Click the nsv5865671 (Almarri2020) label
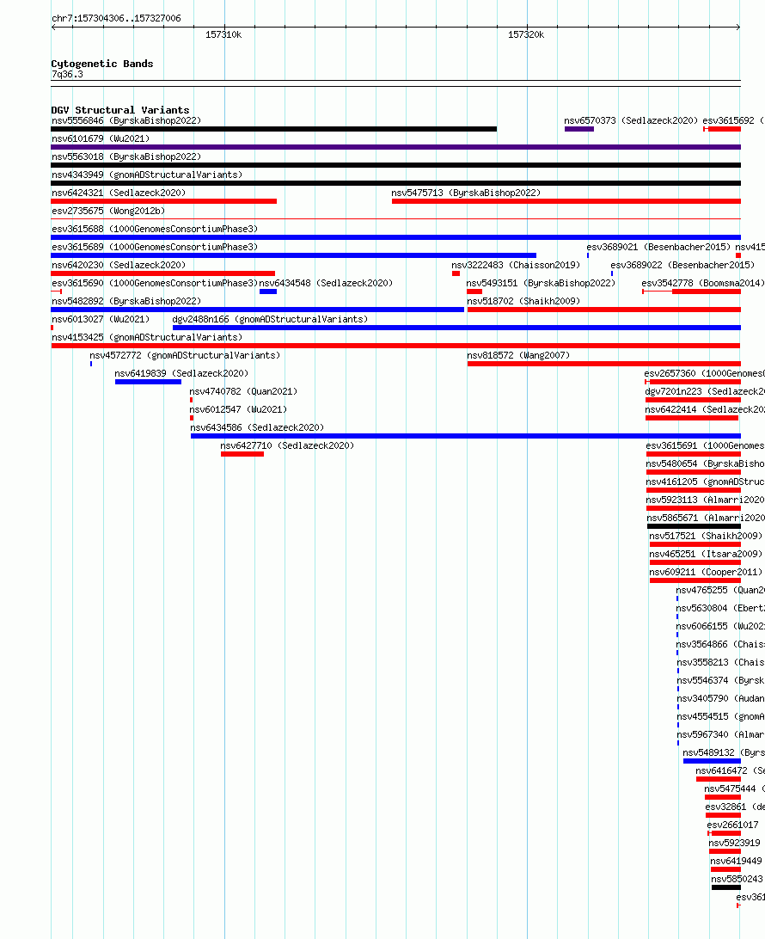 pos(705,518)
